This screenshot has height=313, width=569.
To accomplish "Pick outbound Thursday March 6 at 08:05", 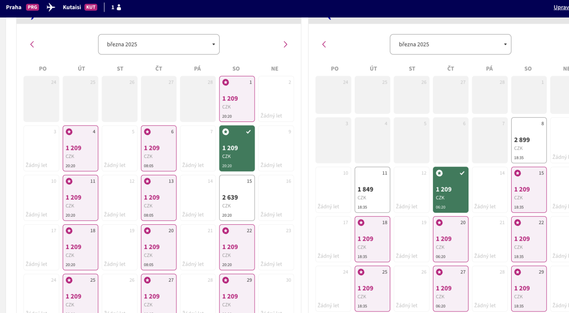I will click(158, 148).
